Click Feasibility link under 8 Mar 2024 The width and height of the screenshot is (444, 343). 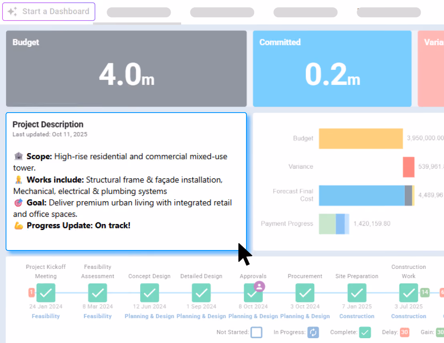[98, 316]
